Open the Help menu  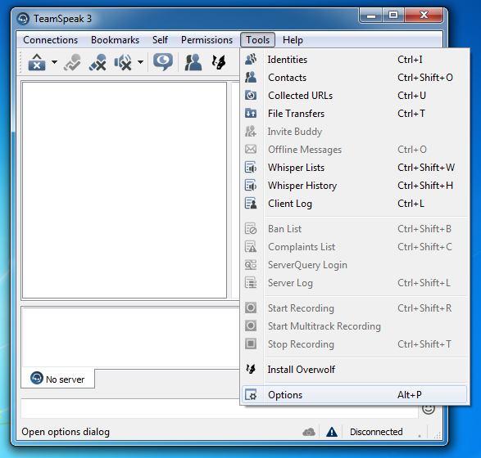pos(293,40)
